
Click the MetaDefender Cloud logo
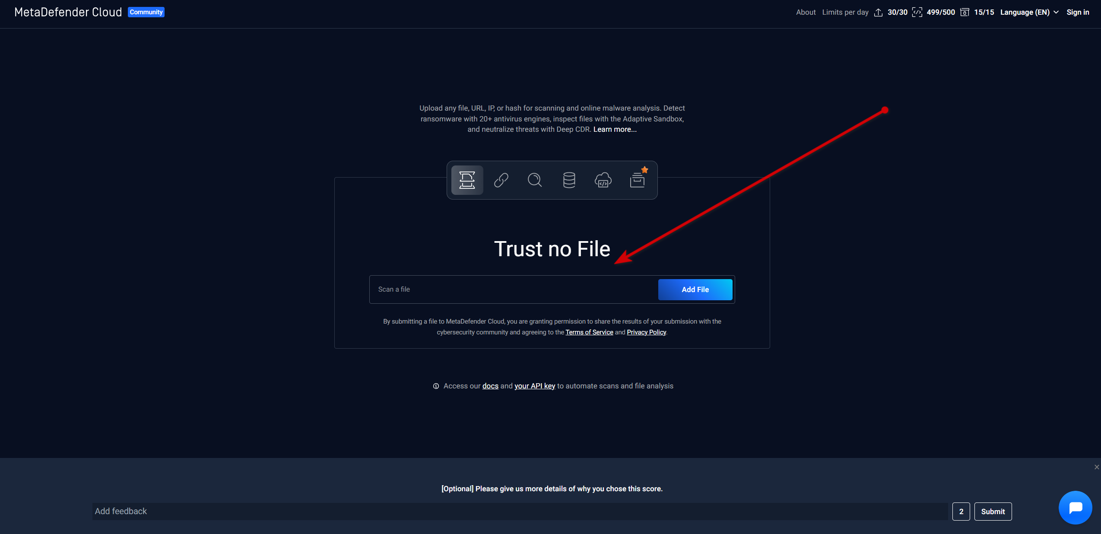[x=68, y=12]
